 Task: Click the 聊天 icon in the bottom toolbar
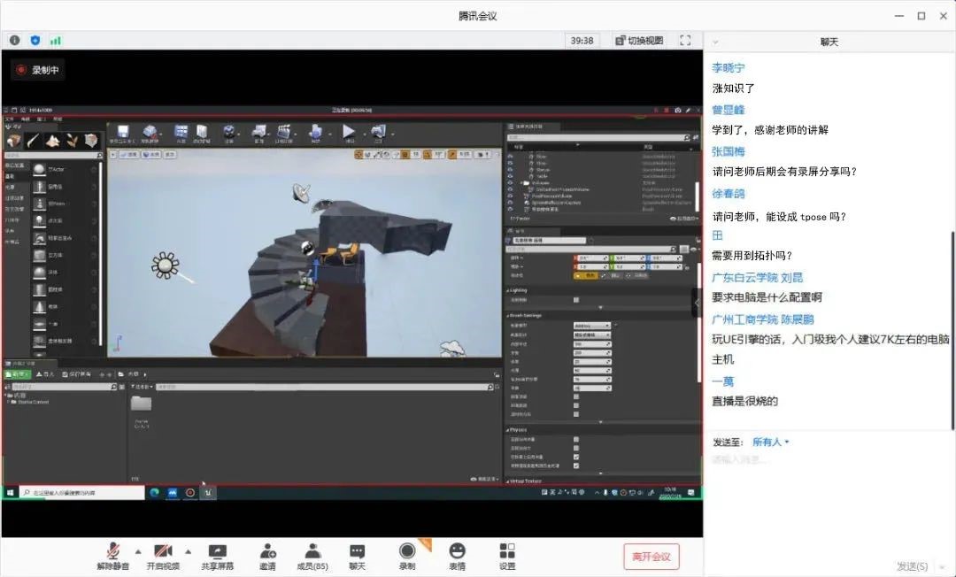coord(357,557)
